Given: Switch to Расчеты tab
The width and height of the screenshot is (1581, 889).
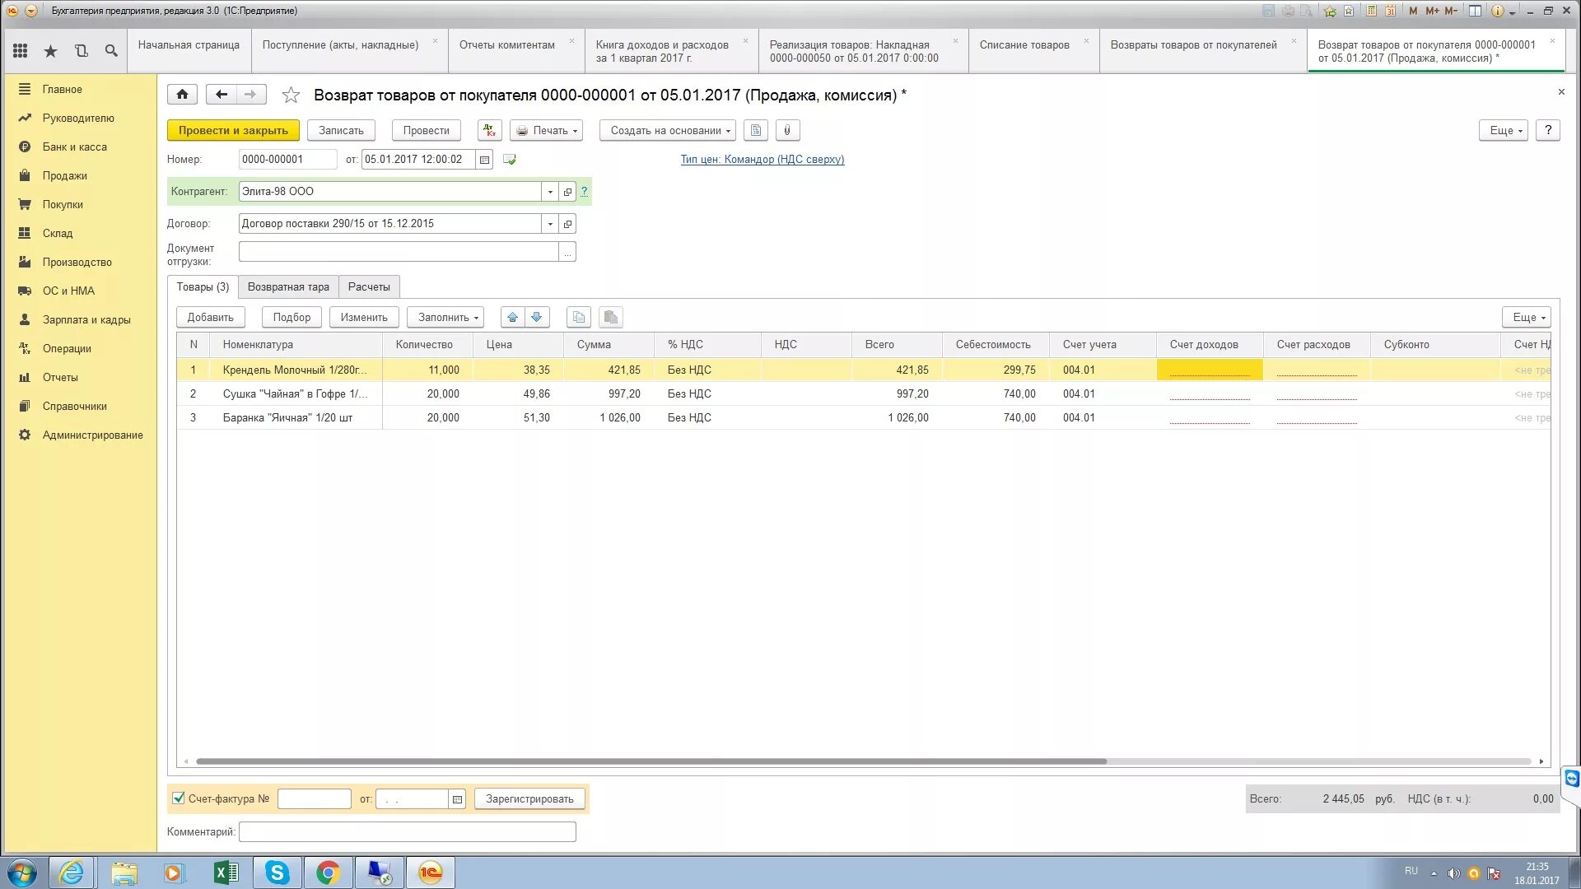Looking at the screenshot, I should (369, 287).
